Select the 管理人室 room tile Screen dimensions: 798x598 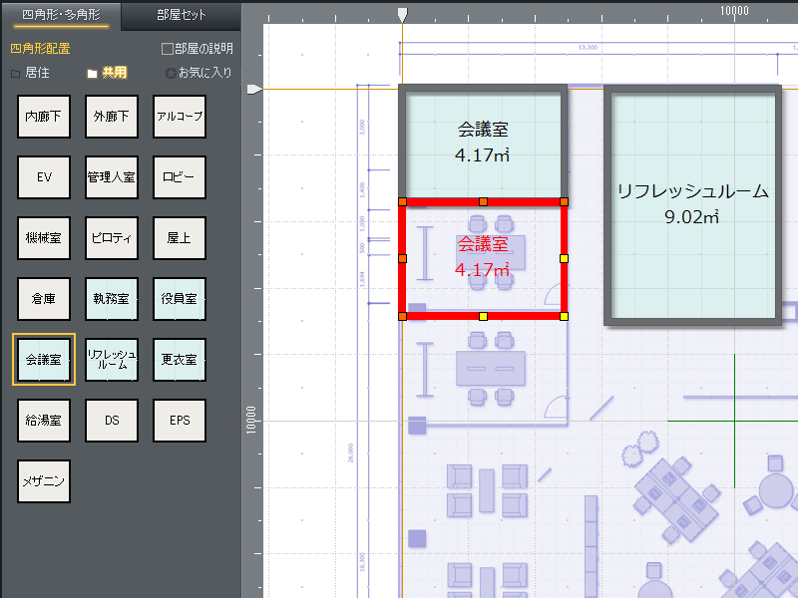[x=111, y=177]
